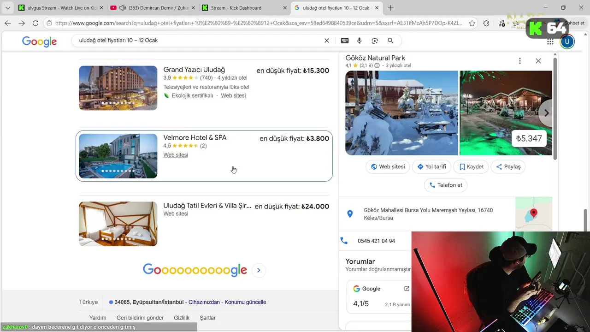This screenshot has width=590, height=332.
Task: Close the Kick Dashboard tab
Action: point(284,8)
